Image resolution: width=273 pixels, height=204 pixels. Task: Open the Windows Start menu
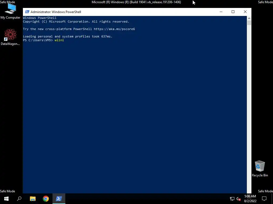click(x=6, y=199)
